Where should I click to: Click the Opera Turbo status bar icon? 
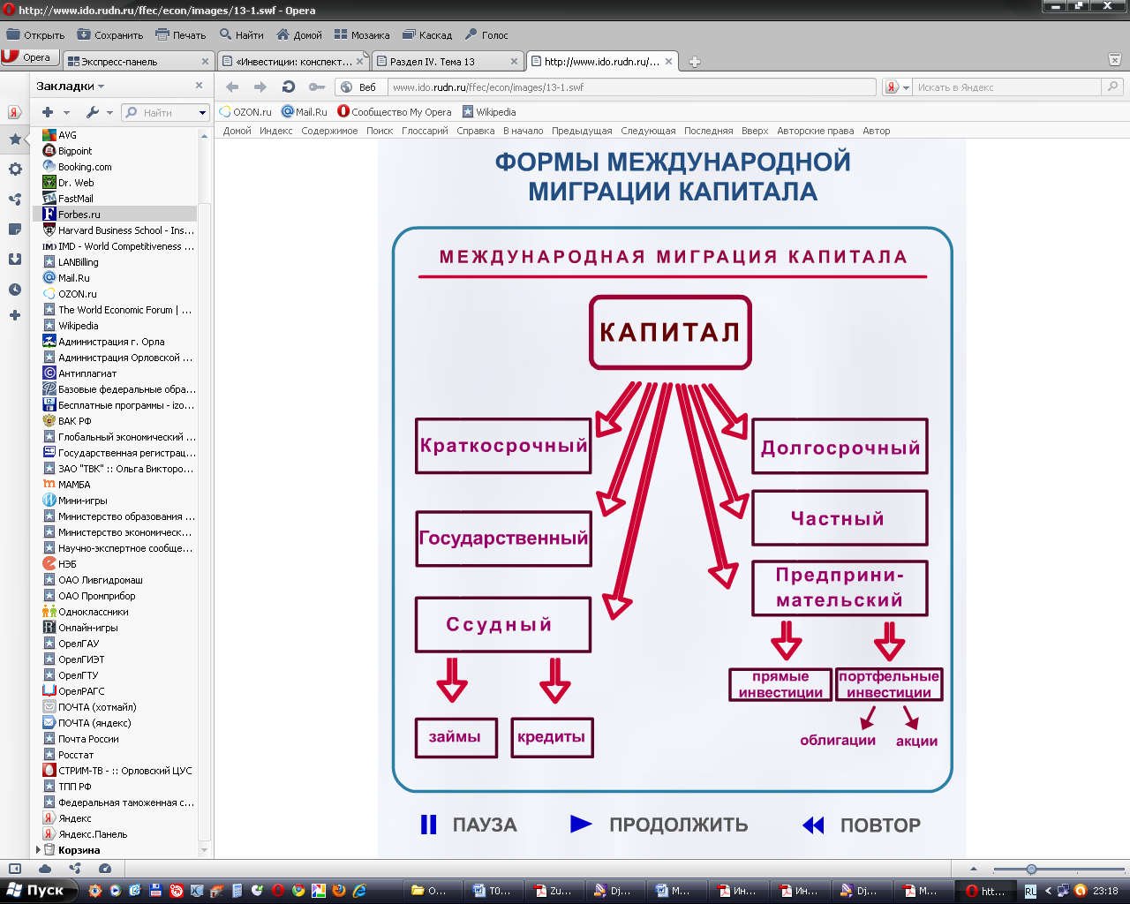click(x=105, y=869)
